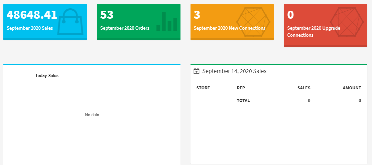Select the 48648.41 sales figure
The width and height of the screenshot is (372, 165).
point(32,15)
